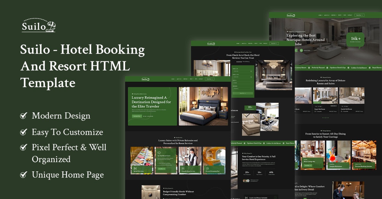Click the Friendly Room Services card icon

[x=183, y=168]
